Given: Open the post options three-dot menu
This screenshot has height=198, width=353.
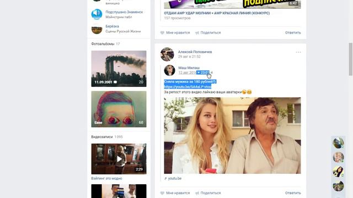Looking at the screenshot, I should pyautogui.click(x=298, y=52).
